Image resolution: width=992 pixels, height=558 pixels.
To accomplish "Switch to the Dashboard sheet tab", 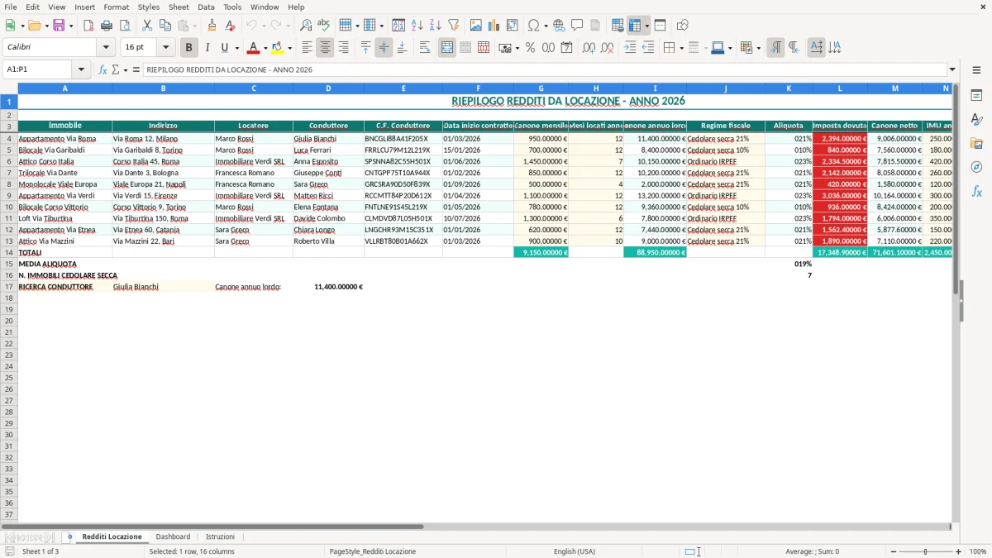I will (173, 537).
